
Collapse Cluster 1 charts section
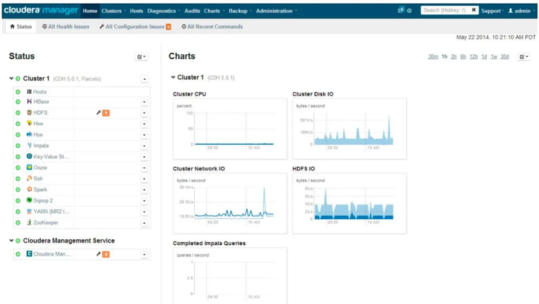[173, 77]
